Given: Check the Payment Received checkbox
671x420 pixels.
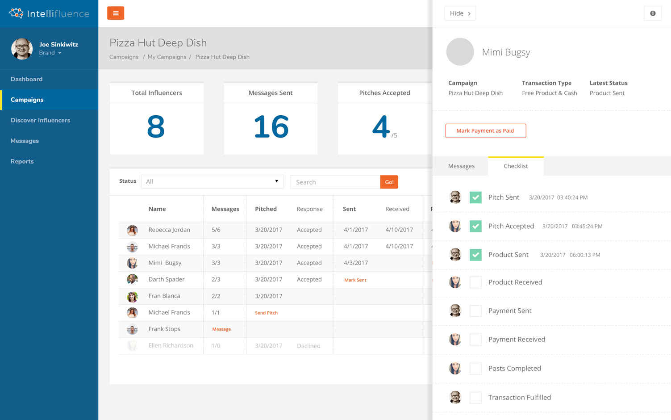Looking at the screenshot, I should [x=475, y=340].
